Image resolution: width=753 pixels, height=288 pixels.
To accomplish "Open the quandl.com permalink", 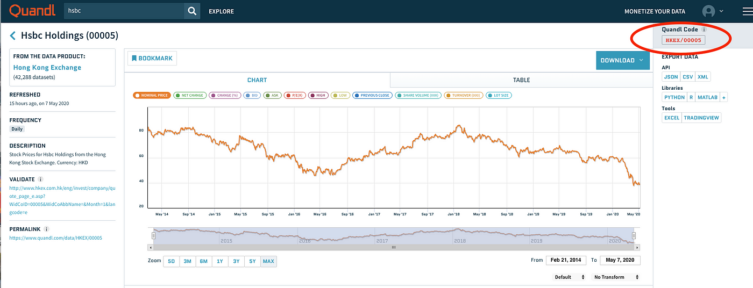I will 56,237.
